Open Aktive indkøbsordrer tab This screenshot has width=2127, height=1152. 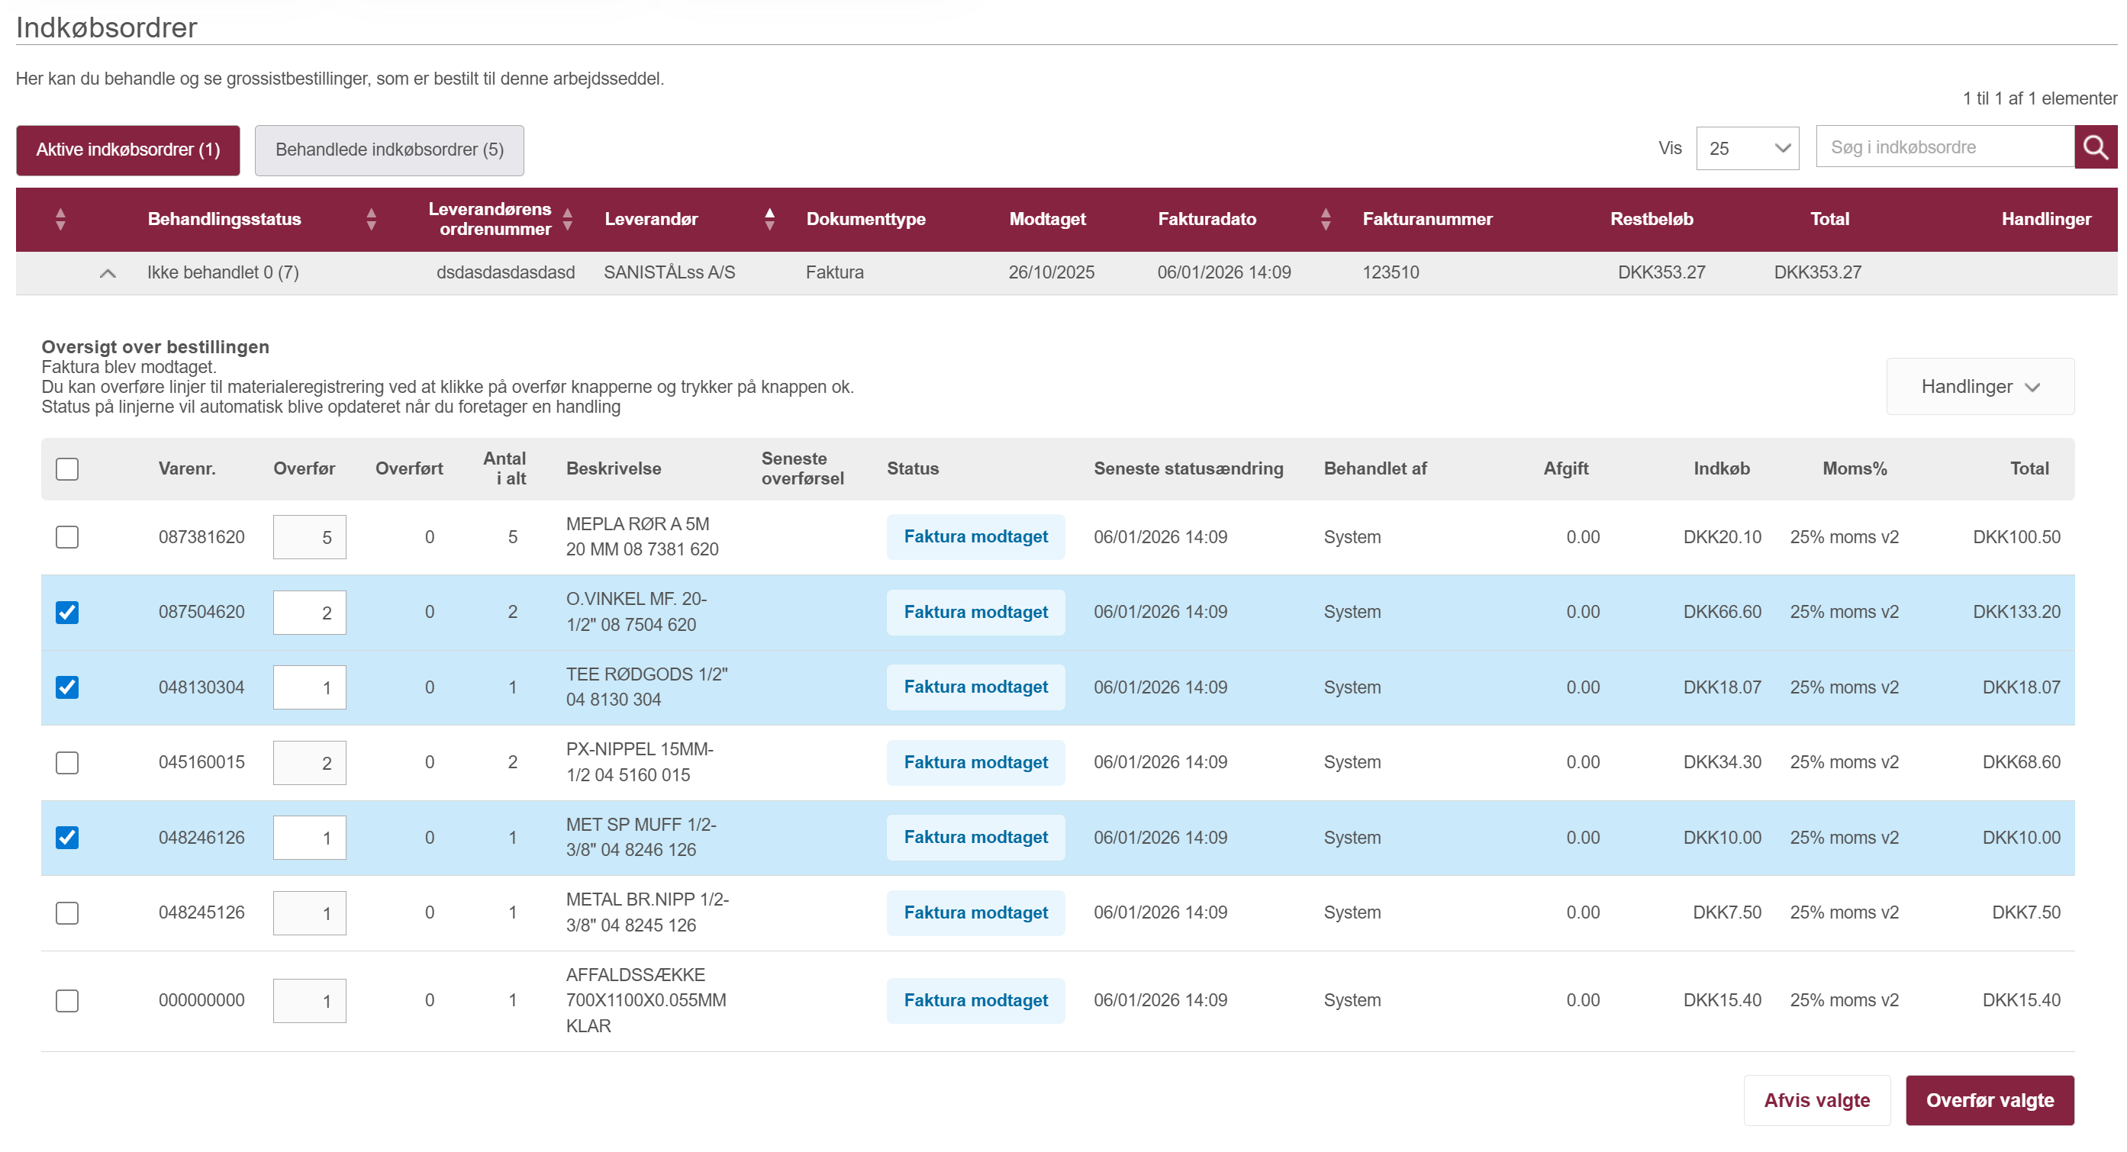tap(128, 150)
